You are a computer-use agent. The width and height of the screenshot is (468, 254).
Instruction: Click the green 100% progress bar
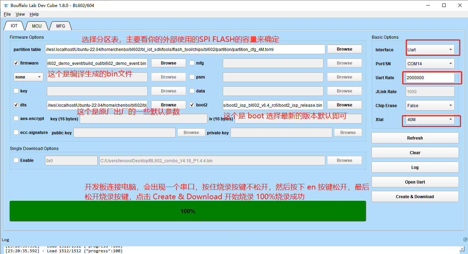pos(188,211)
